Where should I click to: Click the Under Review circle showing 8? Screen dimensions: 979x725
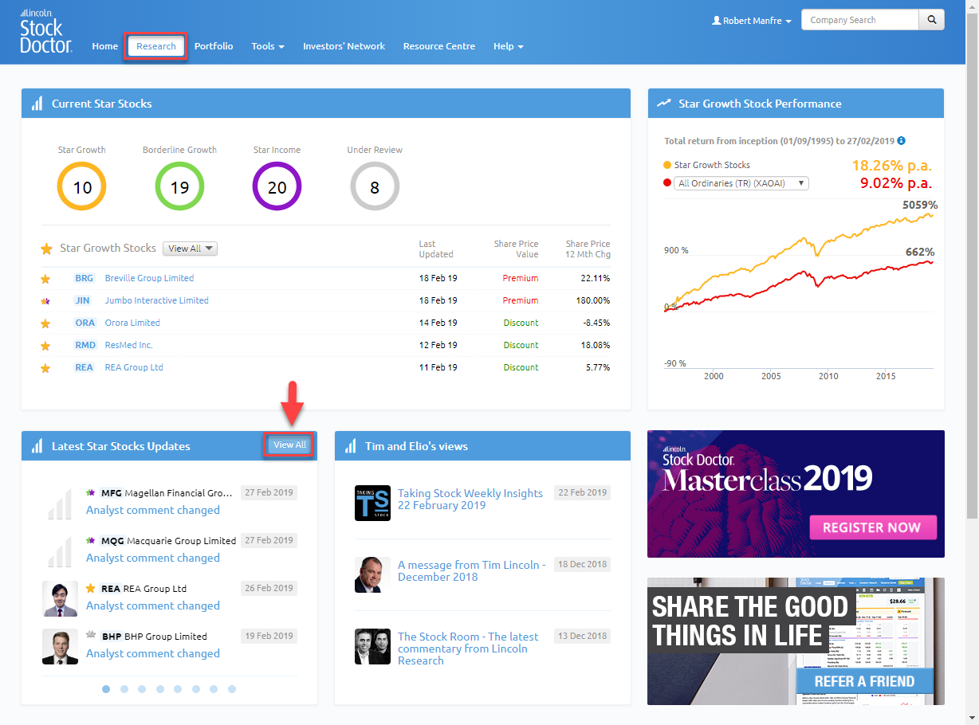pos(375,187)
